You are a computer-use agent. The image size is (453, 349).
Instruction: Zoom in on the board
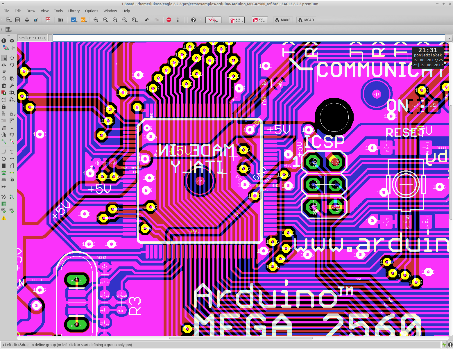[x=105, y=20]
